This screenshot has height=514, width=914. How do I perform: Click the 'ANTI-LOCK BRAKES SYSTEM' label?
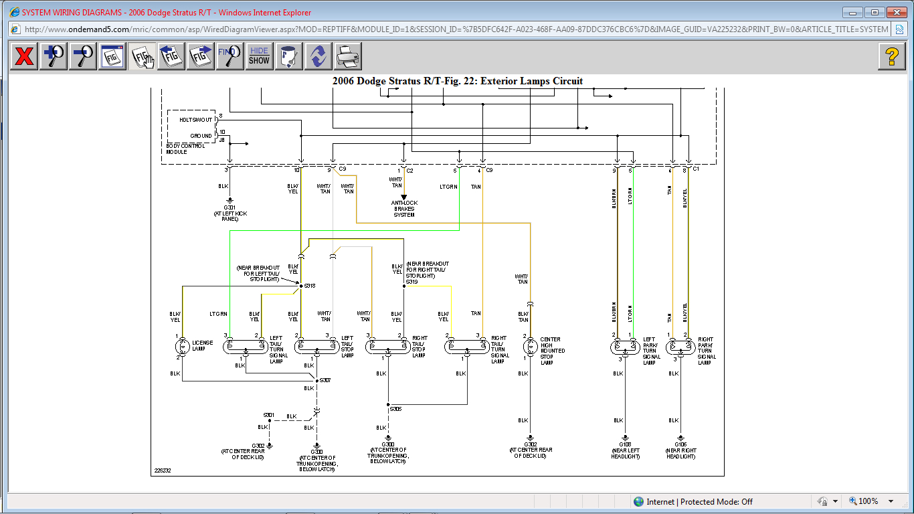[x=403, y=209]
